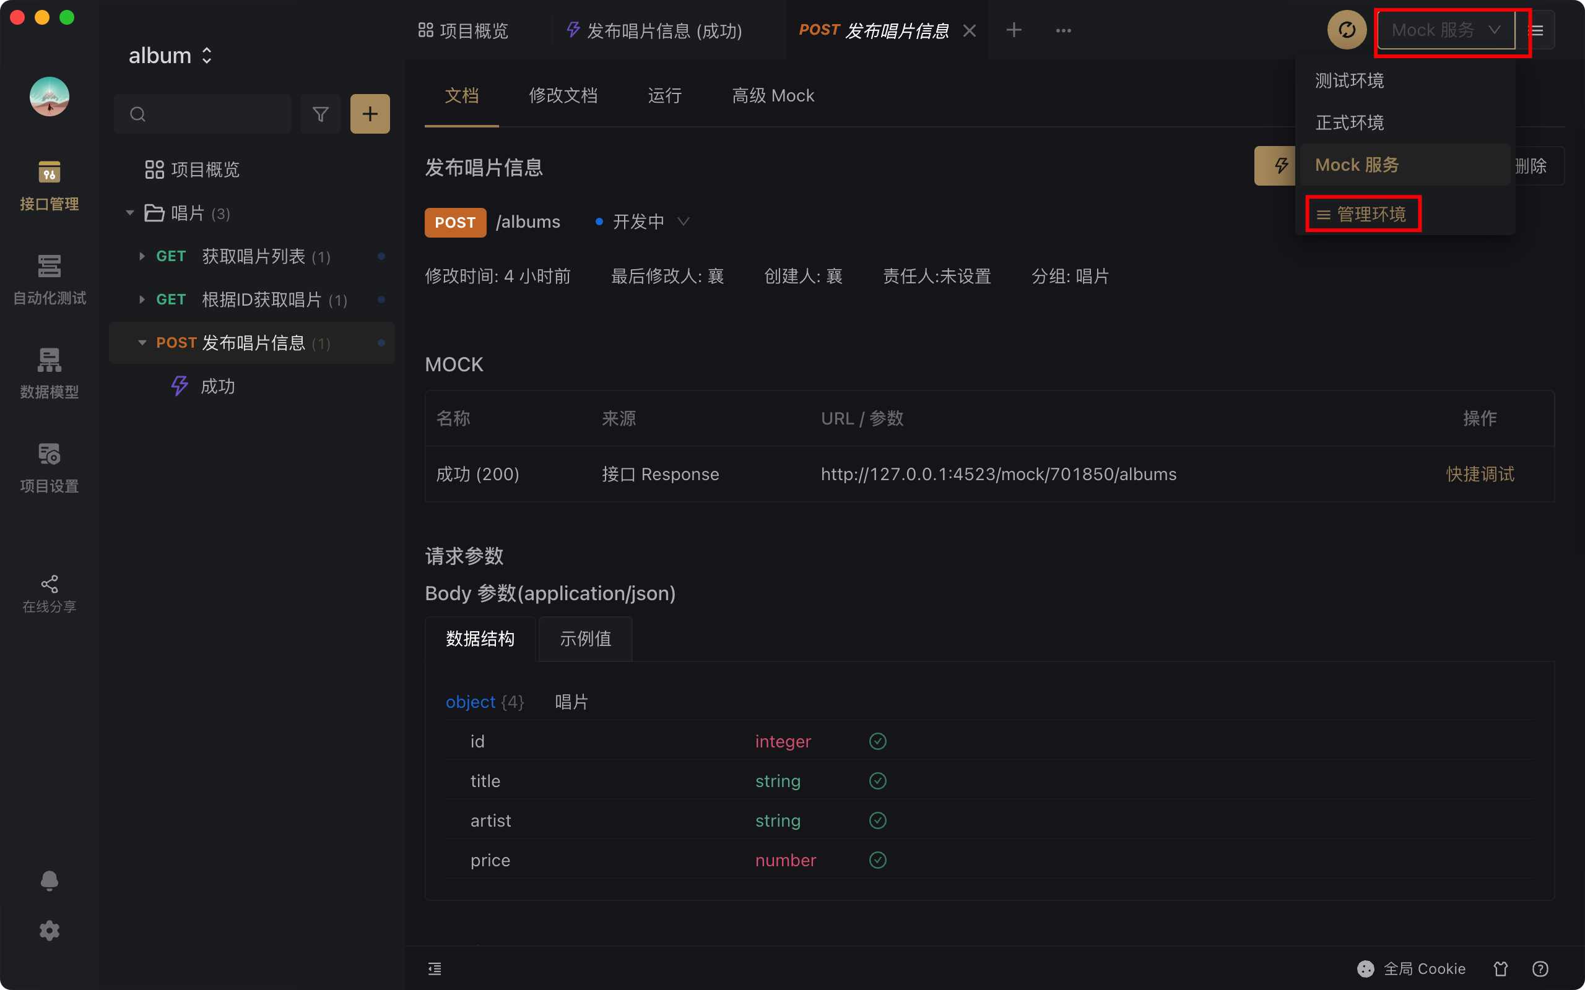Screen dimensions: 1585x990
Task: Click the refresh sync icon
Action: (x=1346, y=30)
